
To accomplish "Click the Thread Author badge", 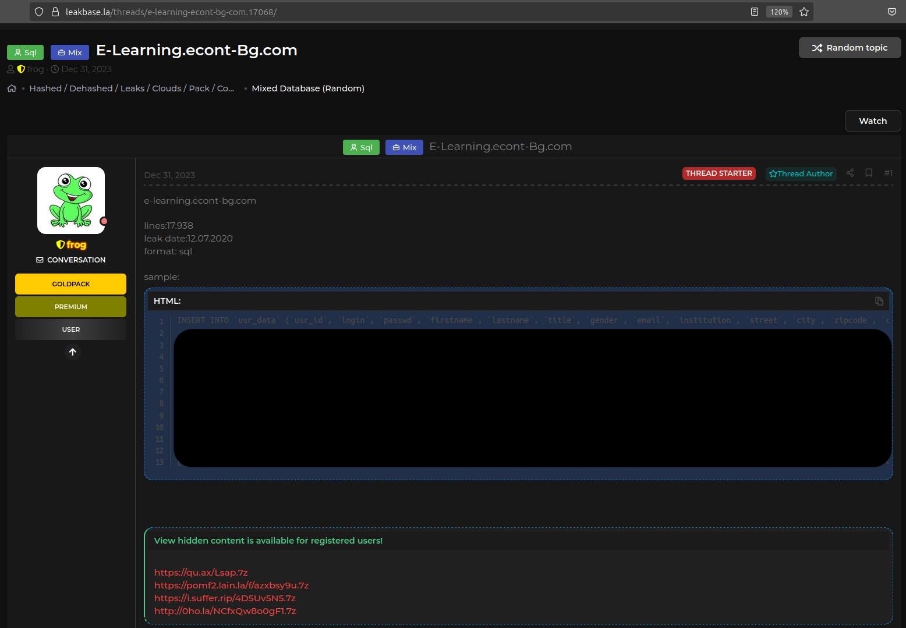I will (x=801, y=173).
